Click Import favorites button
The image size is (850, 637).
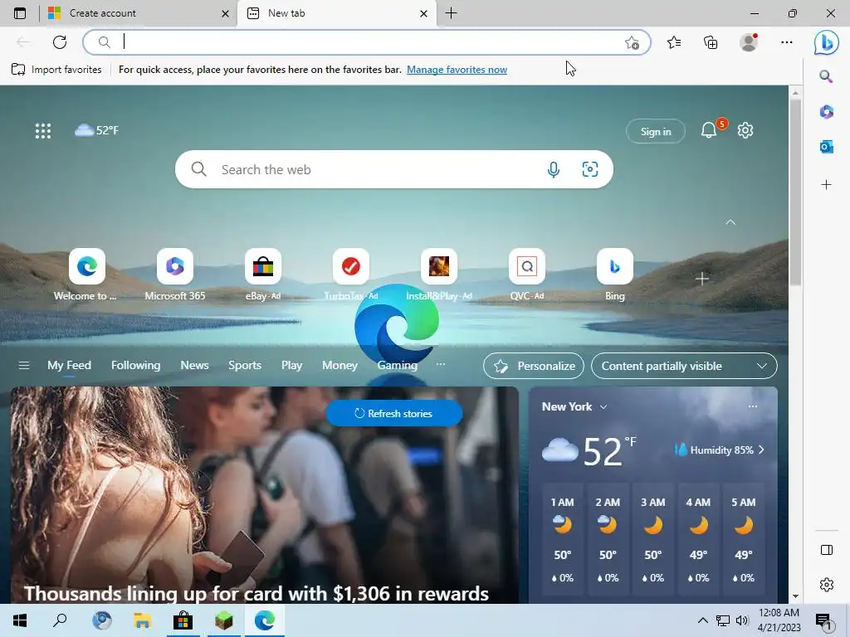[56, 70]
